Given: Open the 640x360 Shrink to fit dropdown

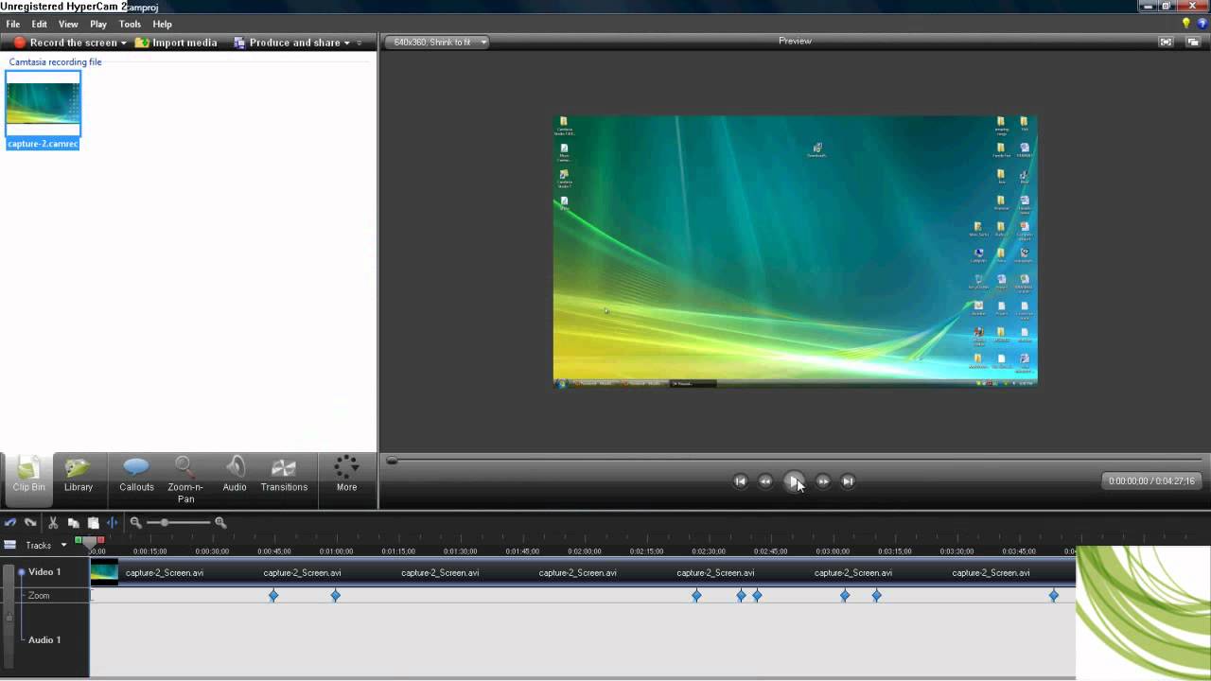Looking at the screenshot, I should click(436, 42).
